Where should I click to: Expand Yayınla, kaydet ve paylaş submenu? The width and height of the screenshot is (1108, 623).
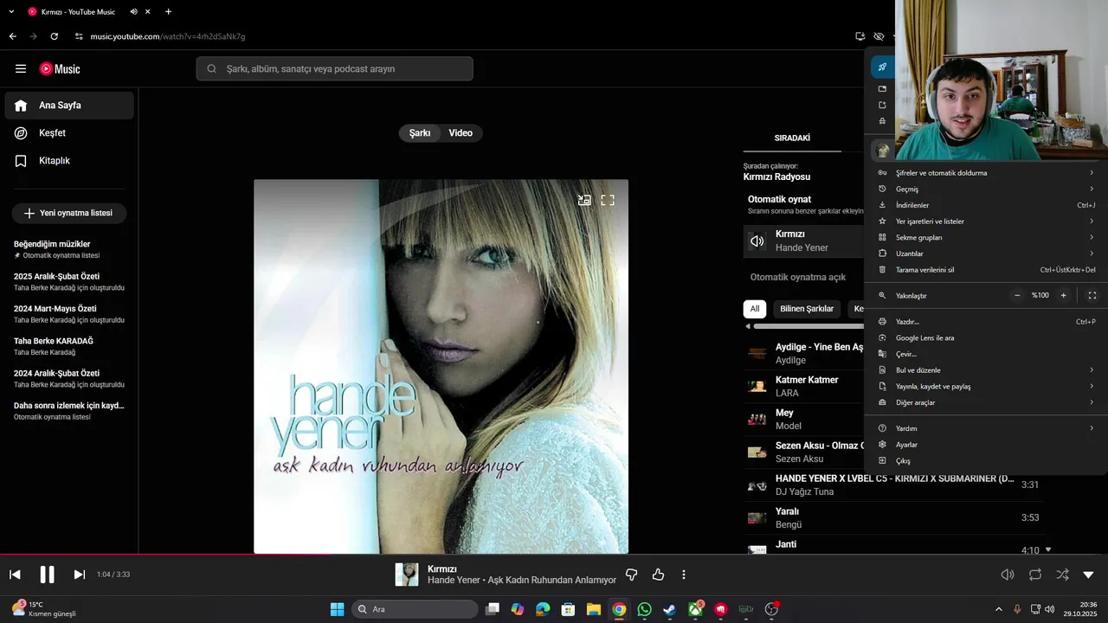click(986, 387)
